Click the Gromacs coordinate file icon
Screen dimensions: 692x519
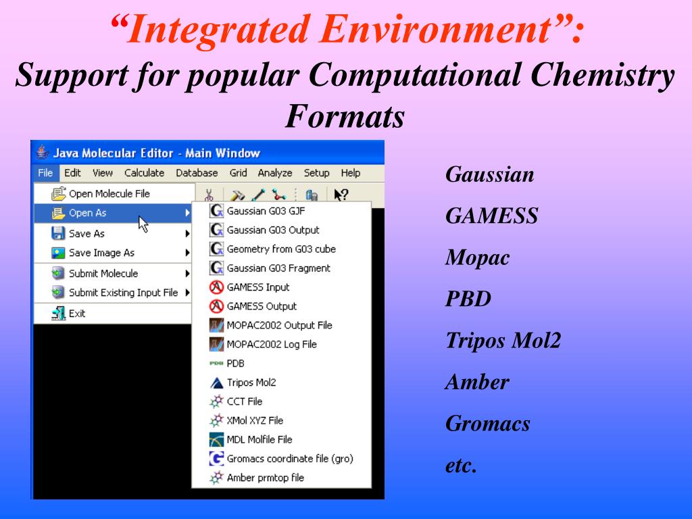tap(216, 459)
